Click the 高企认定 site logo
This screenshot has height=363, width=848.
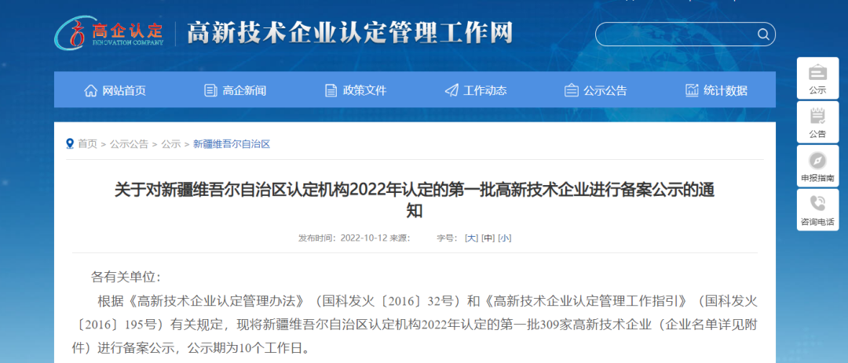tap(109, 34)
